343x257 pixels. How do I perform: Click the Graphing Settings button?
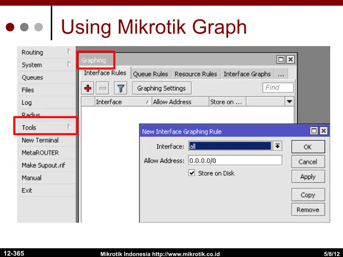[162, 88]
